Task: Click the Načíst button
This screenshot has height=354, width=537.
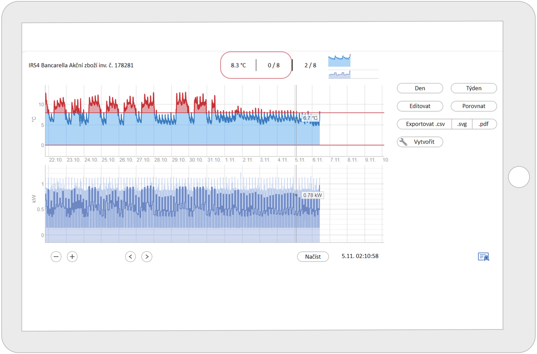Action: [x=313, y=257]
